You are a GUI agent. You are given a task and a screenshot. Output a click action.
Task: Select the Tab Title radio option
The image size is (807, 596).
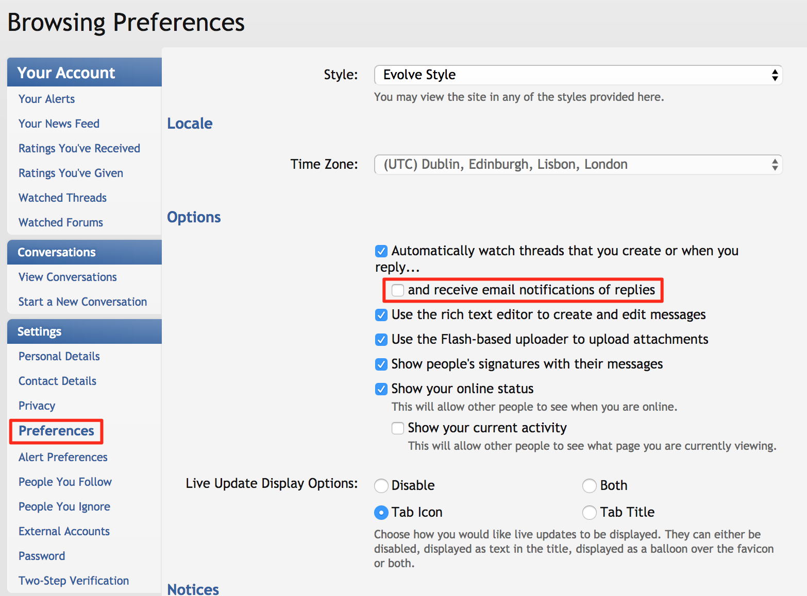coord(590,513)
